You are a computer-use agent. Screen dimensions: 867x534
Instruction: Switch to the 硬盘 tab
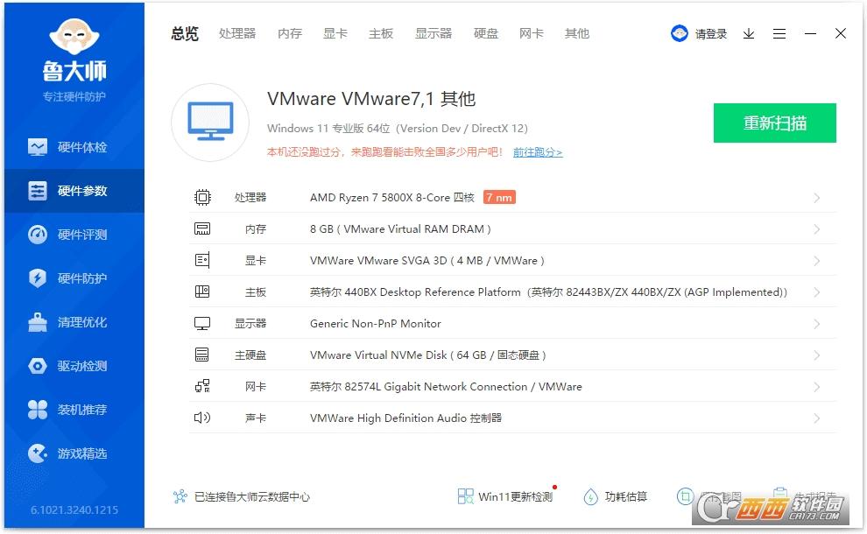[x=486, y=34]
